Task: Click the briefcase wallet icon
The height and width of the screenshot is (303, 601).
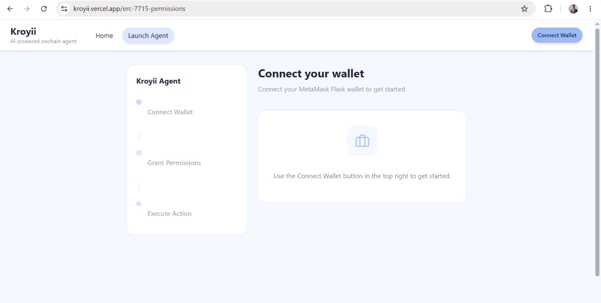Action: 362,141
